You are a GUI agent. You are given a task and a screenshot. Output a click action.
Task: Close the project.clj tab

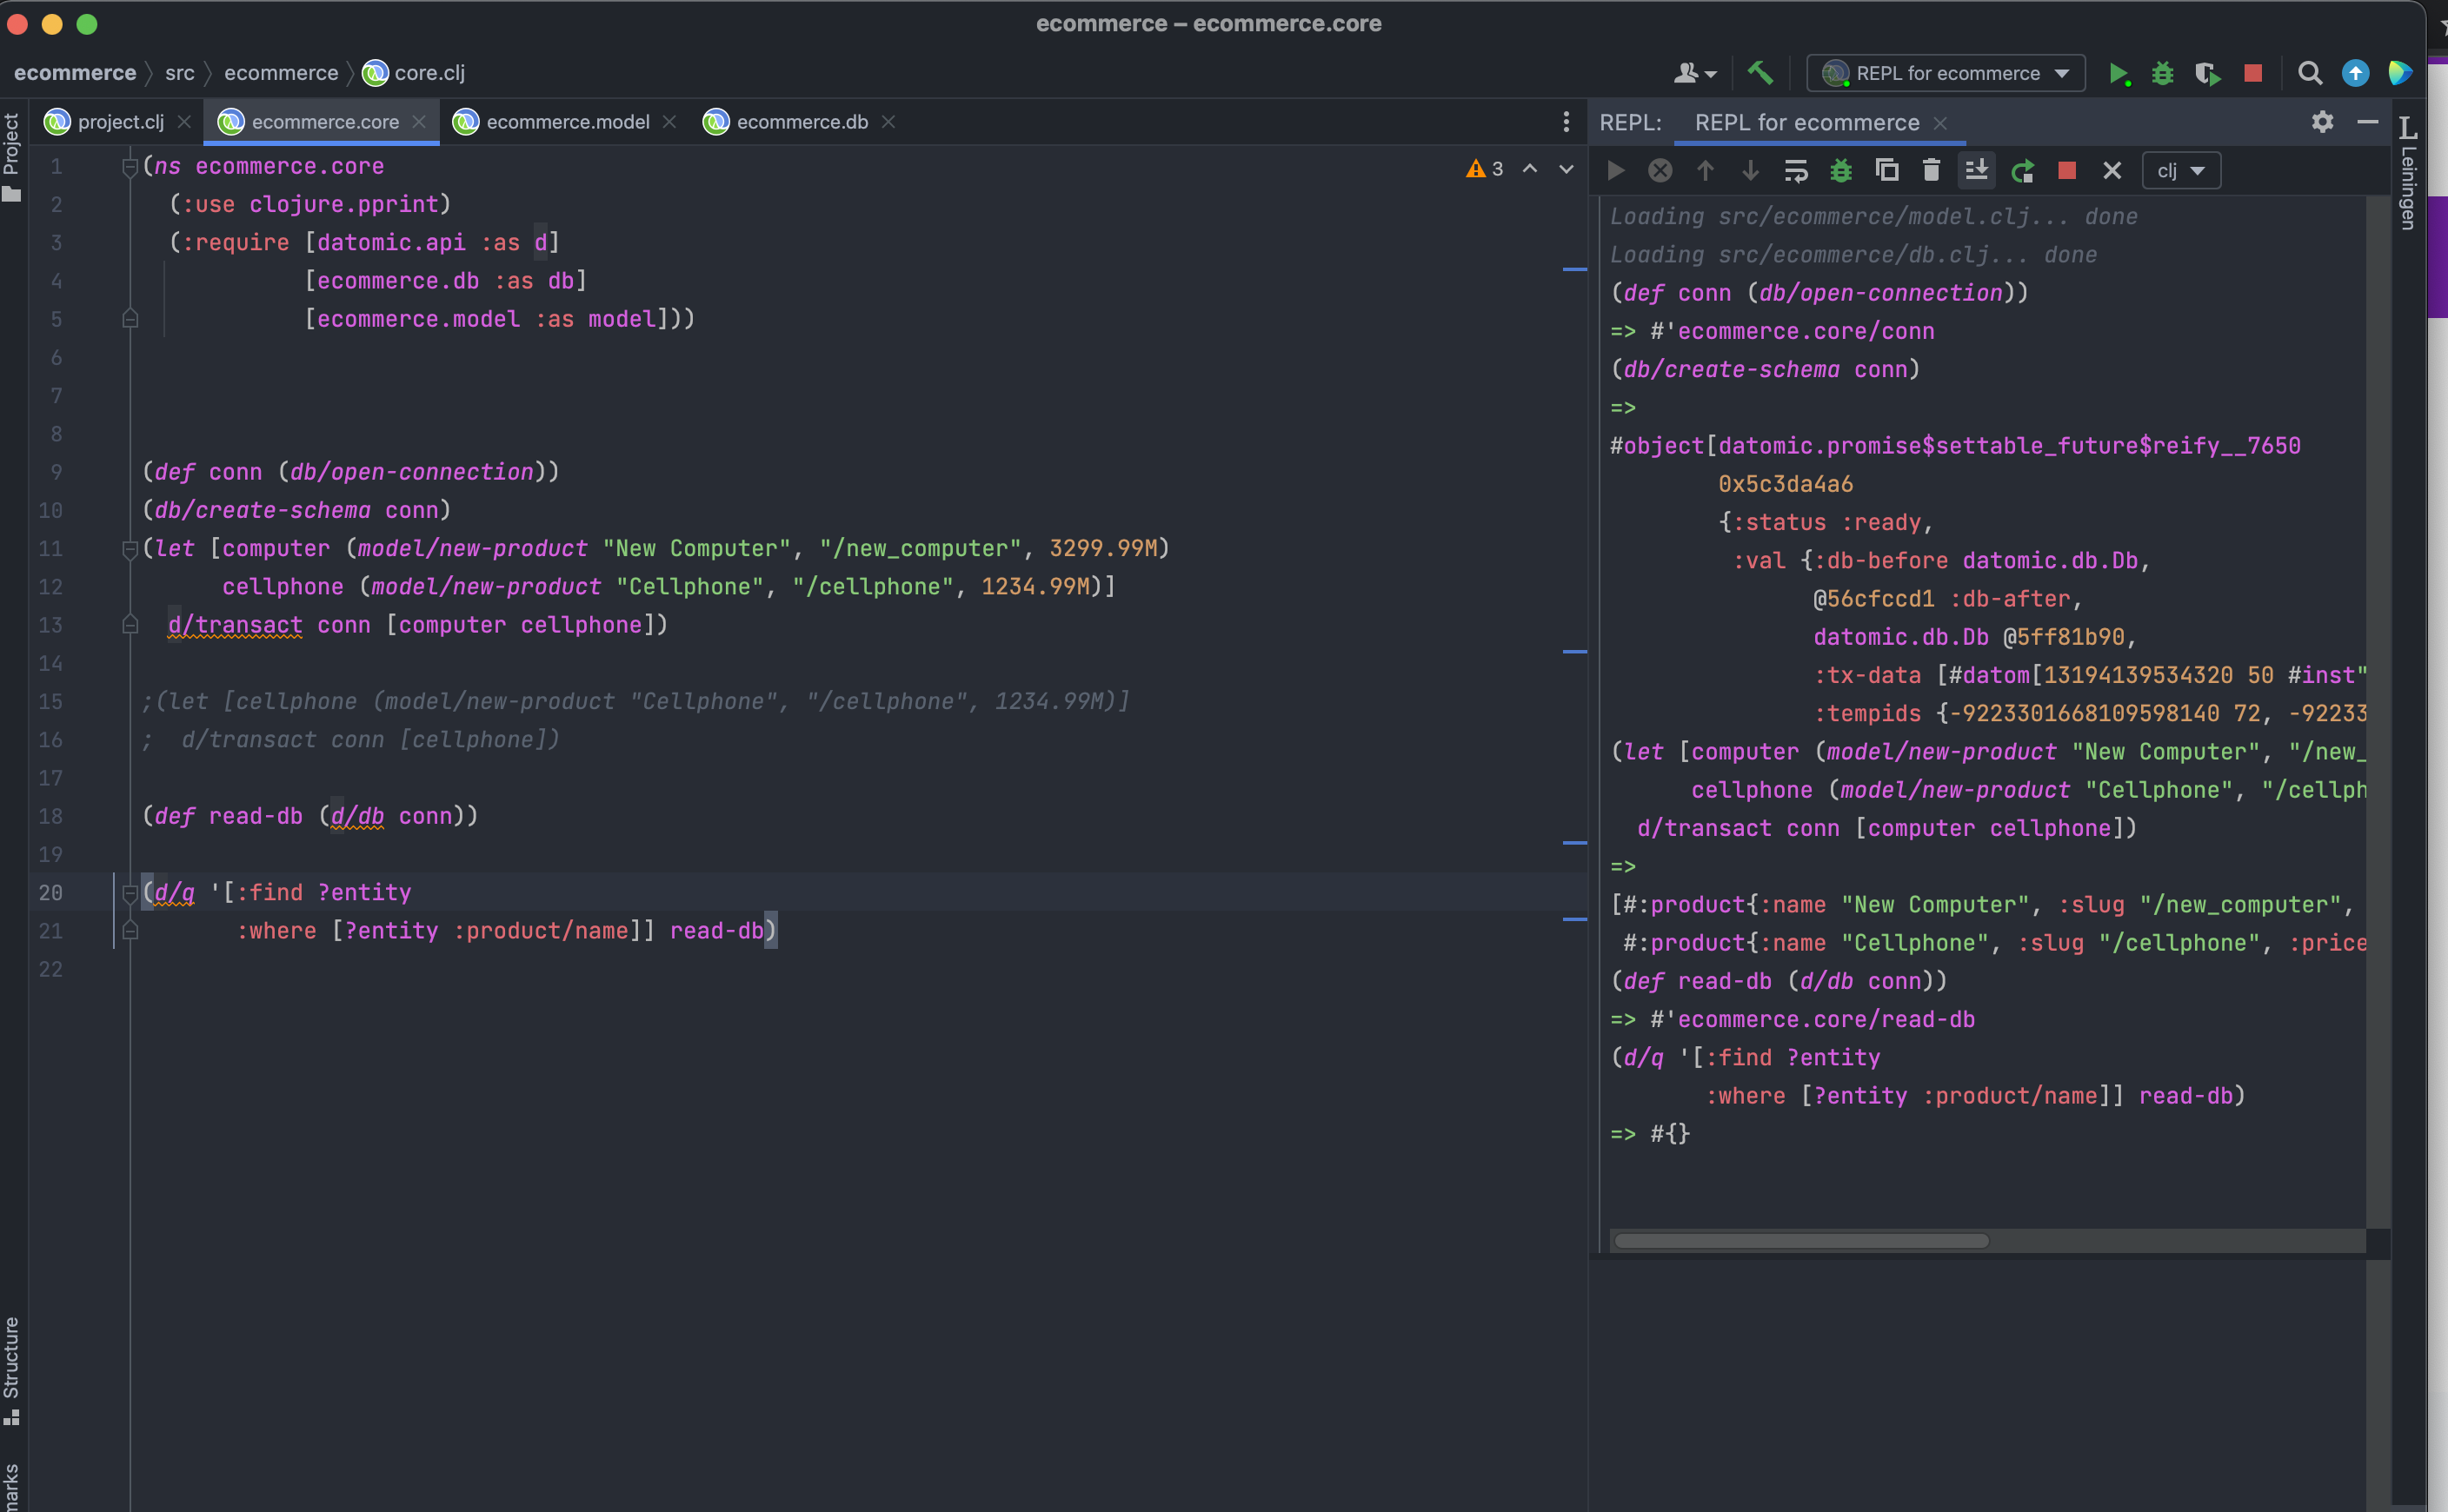[x=184, y=122]
